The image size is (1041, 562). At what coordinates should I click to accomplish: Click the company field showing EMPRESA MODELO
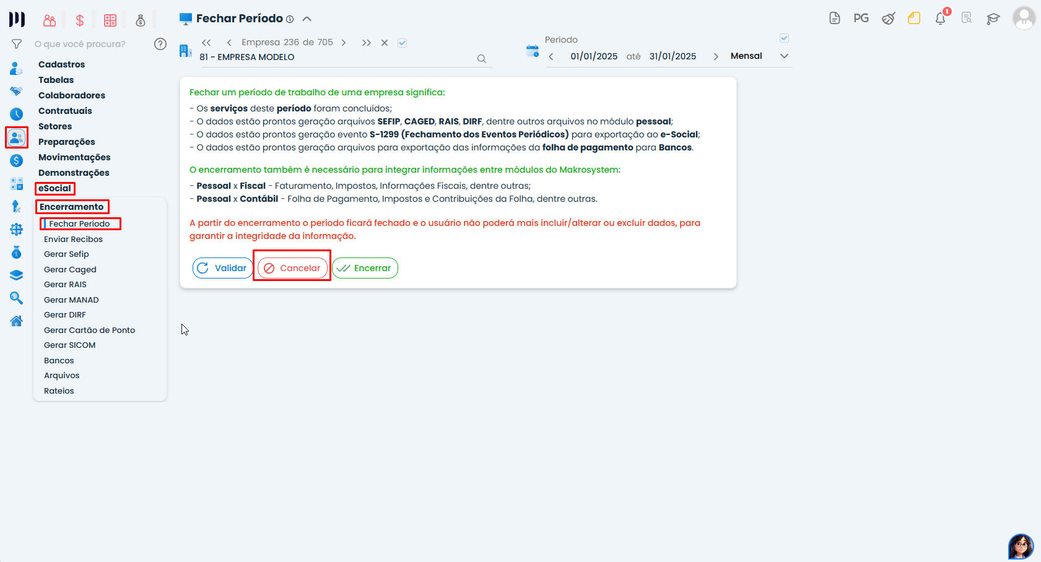(338, 57)
